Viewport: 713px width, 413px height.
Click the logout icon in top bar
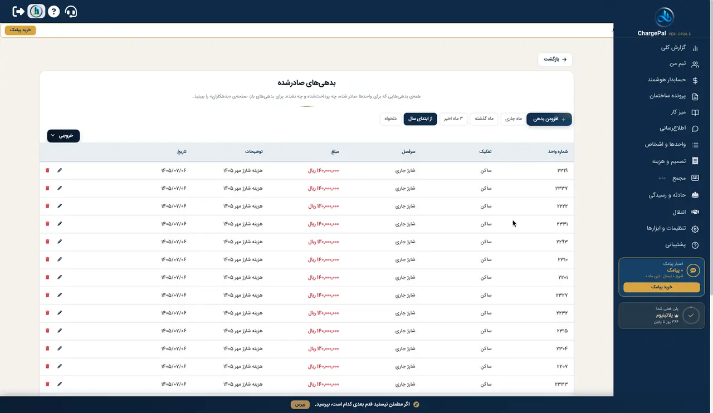(18, 11)
